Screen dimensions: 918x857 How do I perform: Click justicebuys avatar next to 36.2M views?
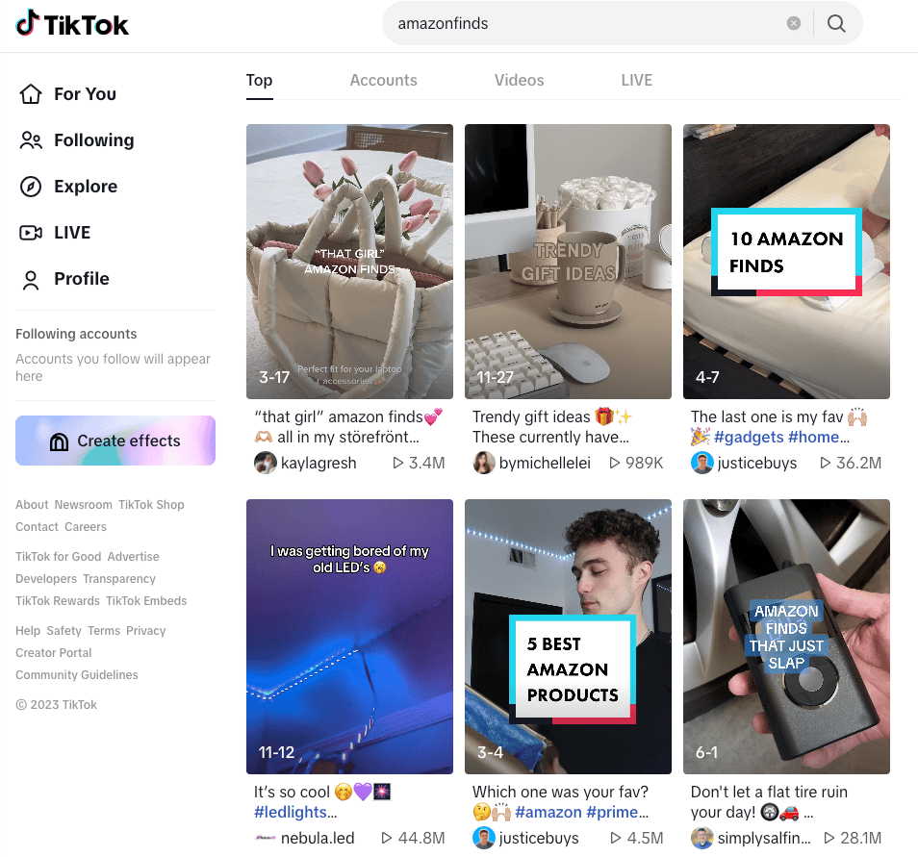click(701, 463)
